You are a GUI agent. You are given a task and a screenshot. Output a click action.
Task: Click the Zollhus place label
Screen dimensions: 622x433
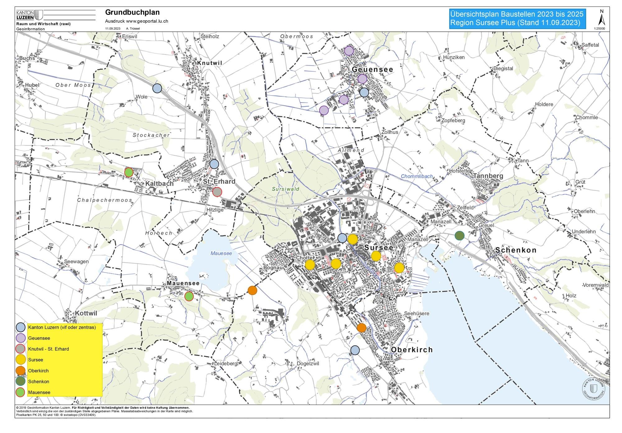pyautogui.click(x=390, y=132)
